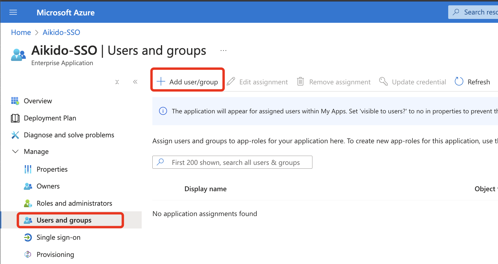Click the info icon in the banner
The width and height of the screenshot is (498, 264).
coord(163,111)
